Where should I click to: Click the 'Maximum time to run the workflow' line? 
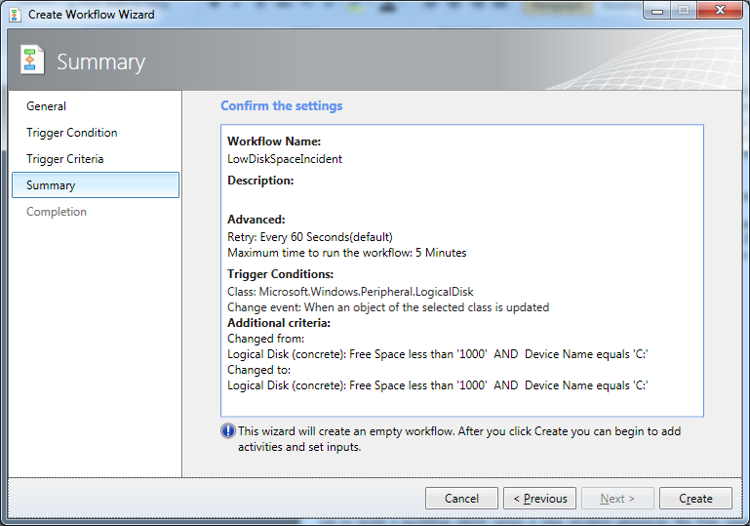pos(346,252)
